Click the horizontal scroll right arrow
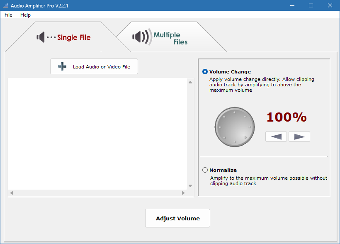 point(183,193)
